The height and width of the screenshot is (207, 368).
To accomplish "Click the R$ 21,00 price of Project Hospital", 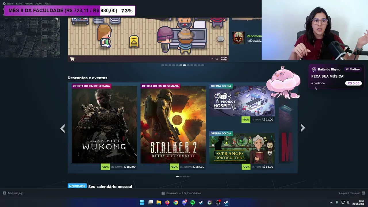I will (267, 120).
